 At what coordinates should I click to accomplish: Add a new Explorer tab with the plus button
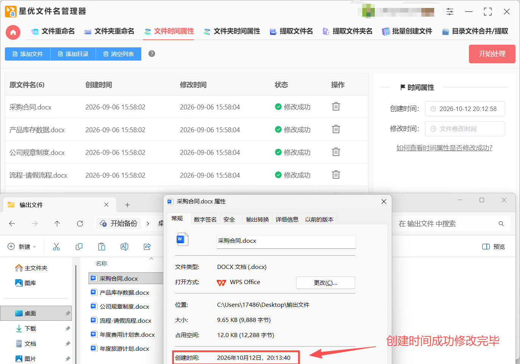[127, 205]
